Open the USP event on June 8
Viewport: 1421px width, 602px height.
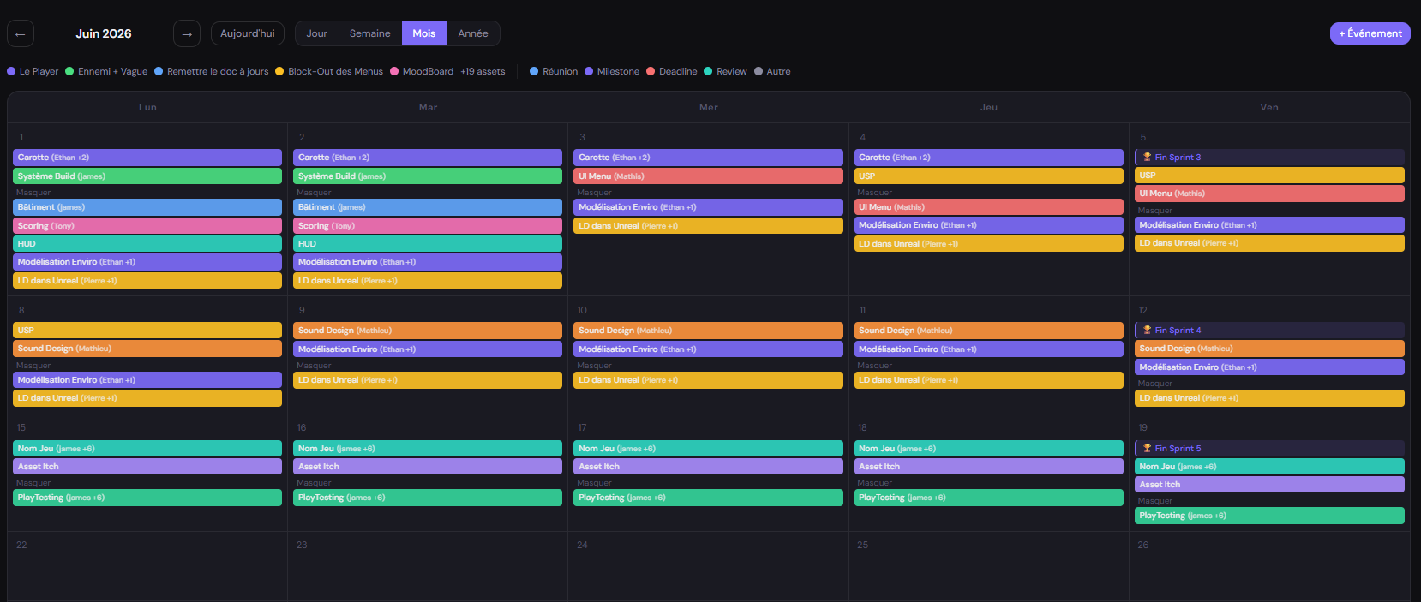pyautogui.click(x=147, y=330)
